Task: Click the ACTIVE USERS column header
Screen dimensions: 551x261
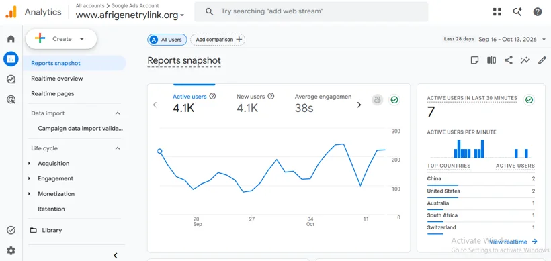Action: pos(515,166)
